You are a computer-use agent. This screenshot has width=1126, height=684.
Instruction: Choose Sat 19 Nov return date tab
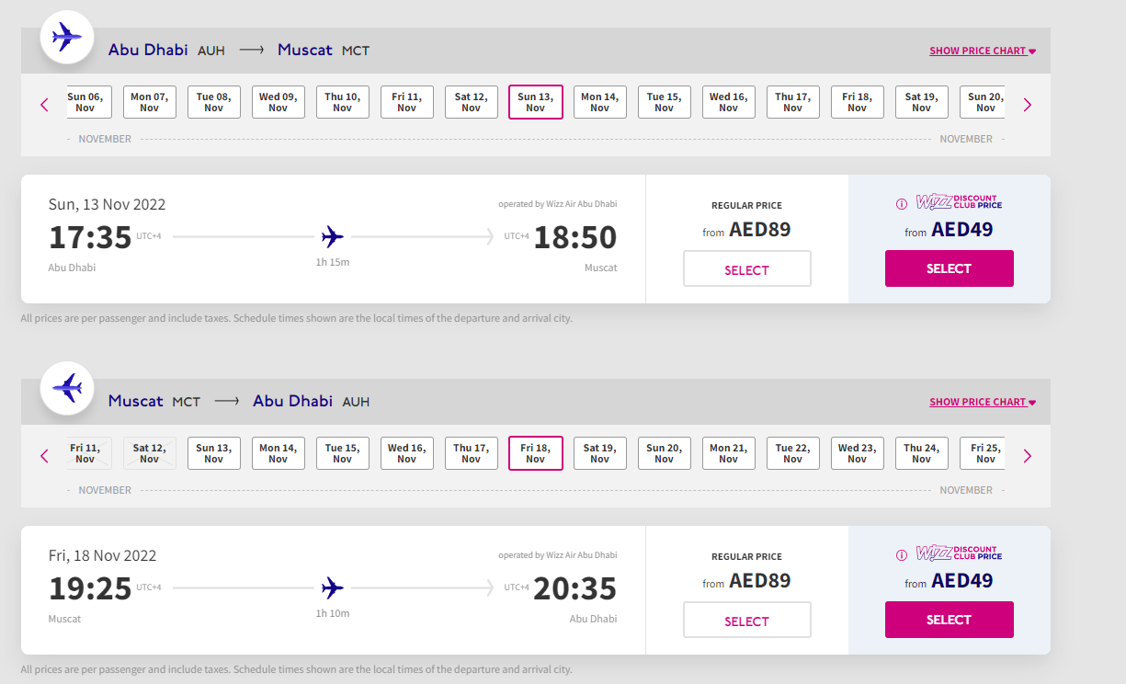tap(600, 453)
